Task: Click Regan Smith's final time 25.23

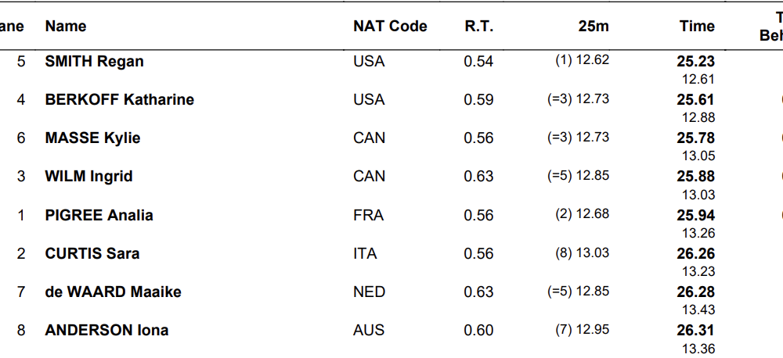Action: click(x=696, y=61)
